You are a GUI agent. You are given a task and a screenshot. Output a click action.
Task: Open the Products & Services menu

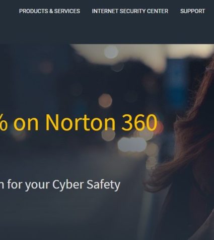click(x=49, y=11)
